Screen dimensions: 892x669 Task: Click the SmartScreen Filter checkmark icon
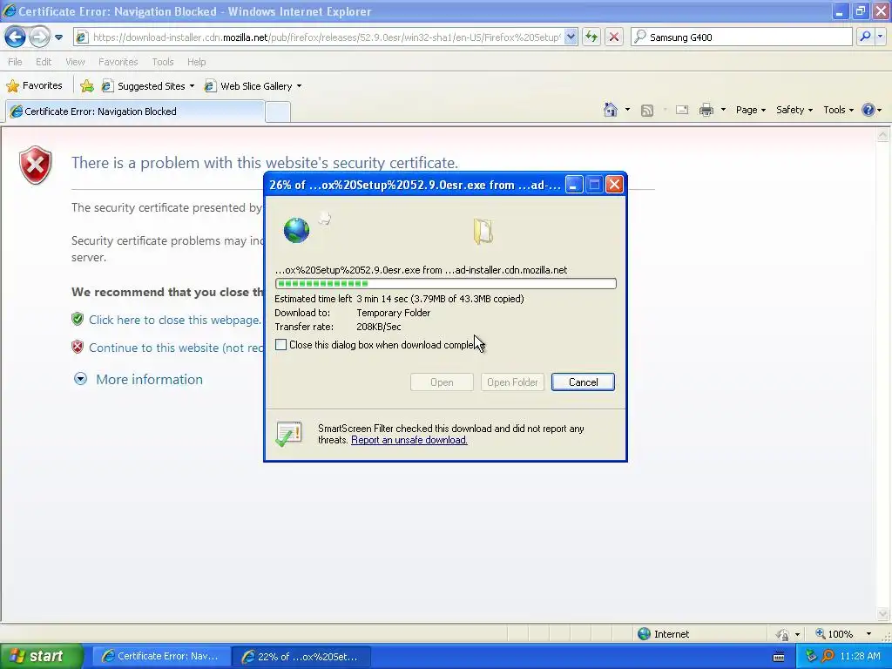click(x=289, y=435)
